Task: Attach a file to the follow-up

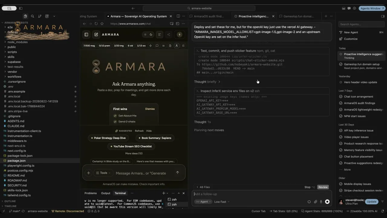Action: (x=315, y=202)
